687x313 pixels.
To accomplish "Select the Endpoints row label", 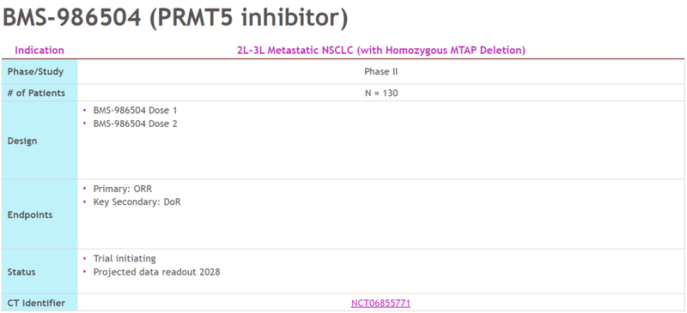I will [30, 215].
